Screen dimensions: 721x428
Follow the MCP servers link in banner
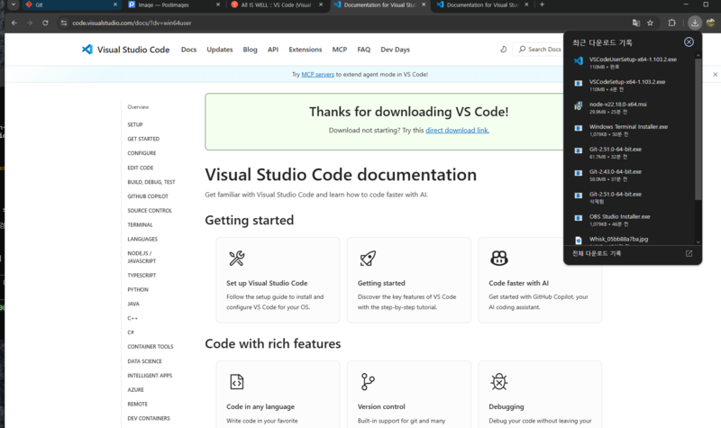(318, 74)
